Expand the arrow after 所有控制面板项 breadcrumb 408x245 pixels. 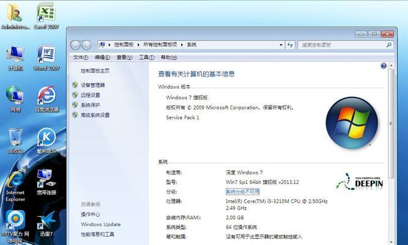182,45
